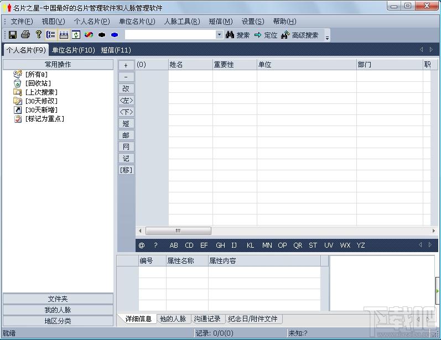Click the + add card button
Image resolution: width=441 pixels, height=340 pixels.
click(x=126, y=65)
